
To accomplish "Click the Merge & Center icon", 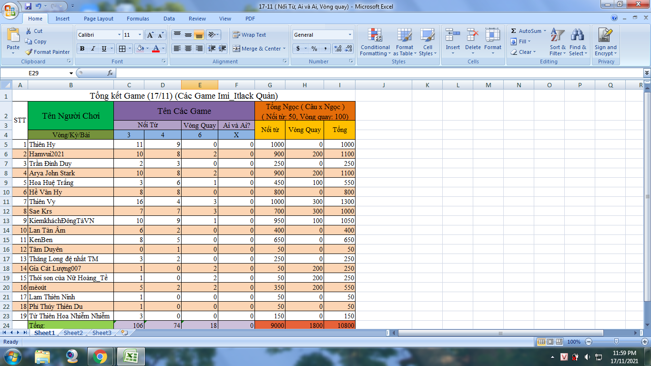I will point(236,49).
